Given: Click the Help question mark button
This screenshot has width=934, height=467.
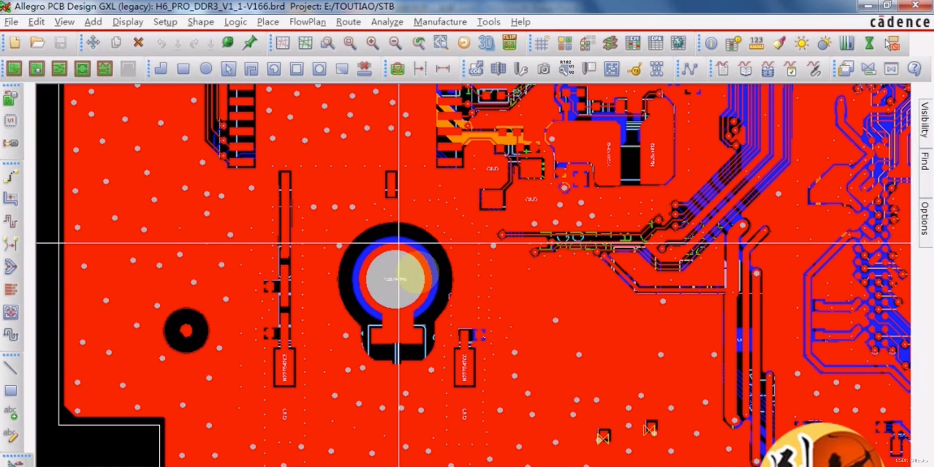Looking at the screenshot, I should (914, 69).
